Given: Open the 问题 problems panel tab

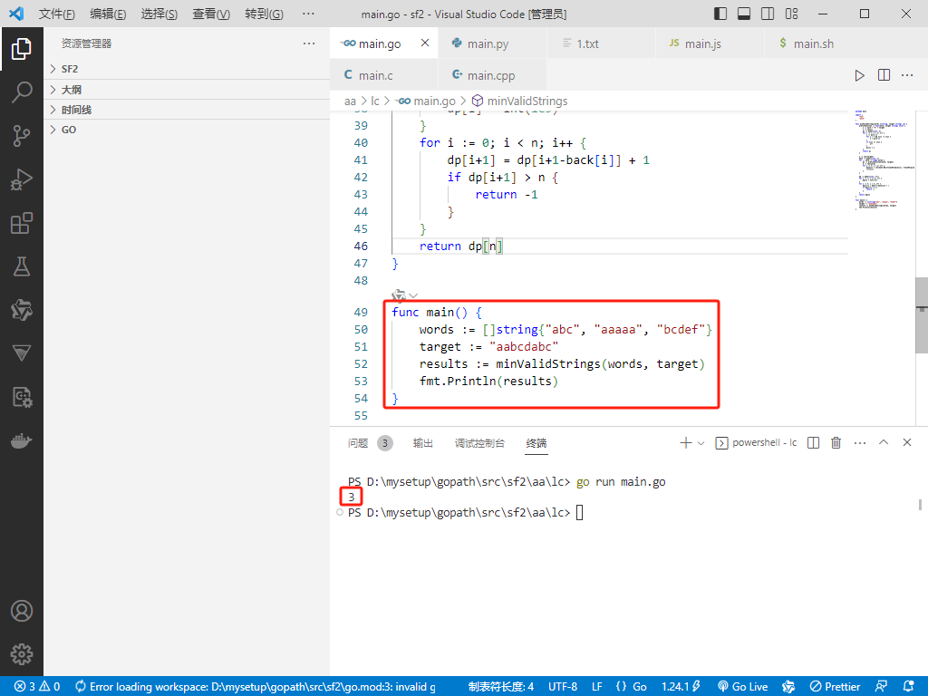Looking at the screenshot, I should 357,443.
